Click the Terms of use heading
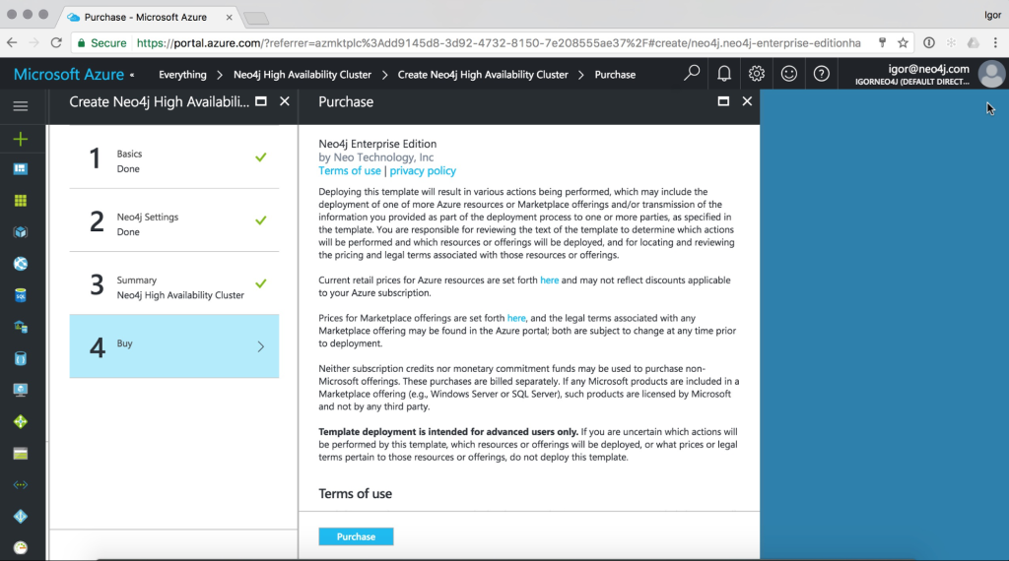The image size is (1009, 561). pyautogui.click(x=355, y=493)
